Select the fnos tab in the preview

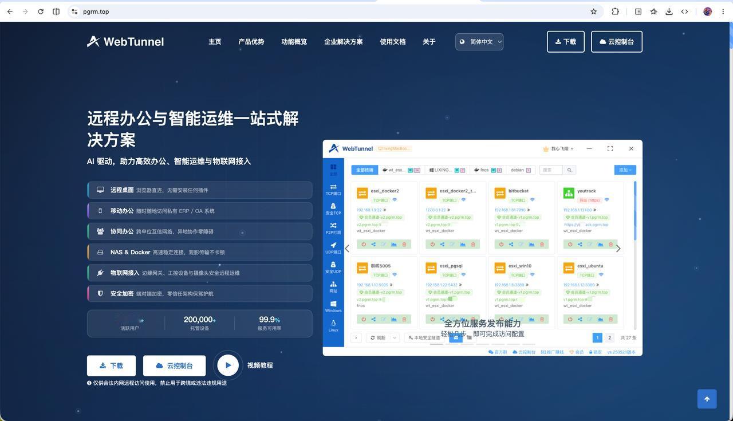tap(488, 170)
